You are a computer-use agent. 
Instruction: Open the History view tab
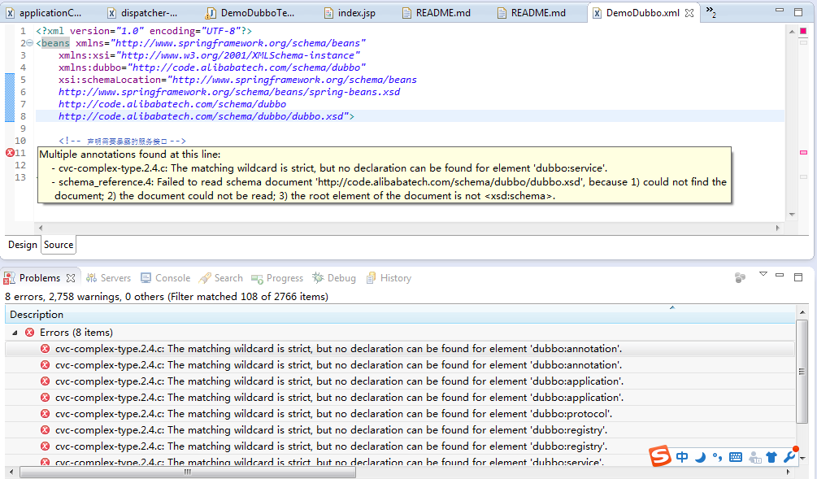(x=389, y=278)
